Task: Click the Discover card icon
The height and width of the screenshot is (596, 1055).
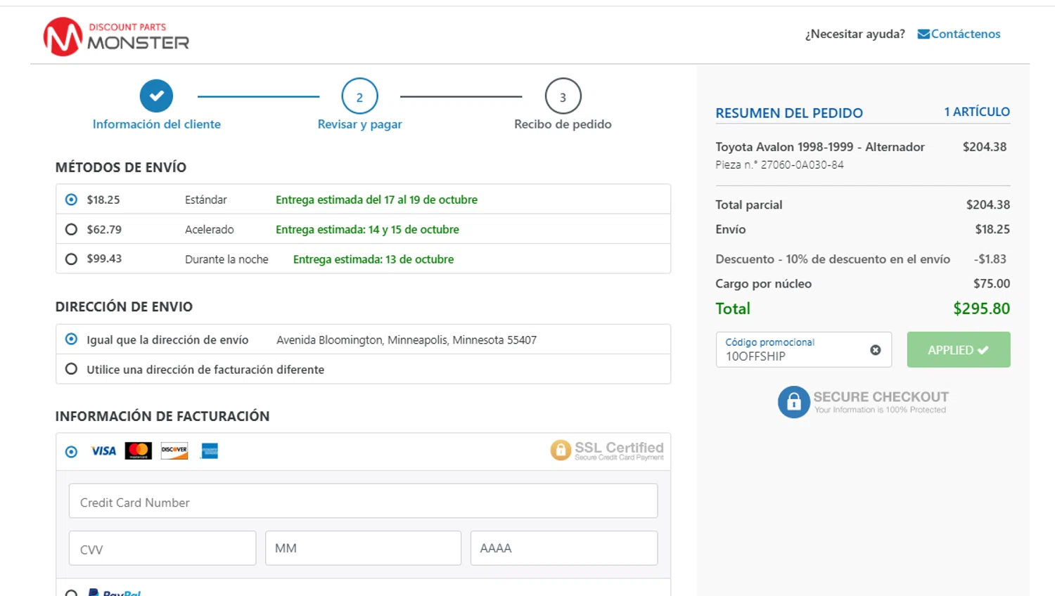Action: point(174,451)
